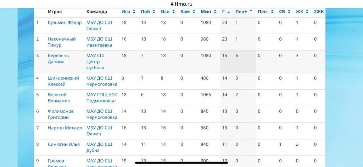Image resolution: width=363 pixels, height=167 pixels.
Task: Click Мин column sort arrows
Action: (x=215, y=12)
